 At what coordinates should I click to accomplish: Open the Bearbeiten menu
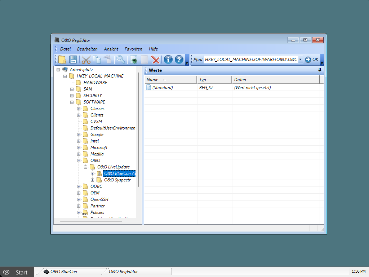click(87, 49)
